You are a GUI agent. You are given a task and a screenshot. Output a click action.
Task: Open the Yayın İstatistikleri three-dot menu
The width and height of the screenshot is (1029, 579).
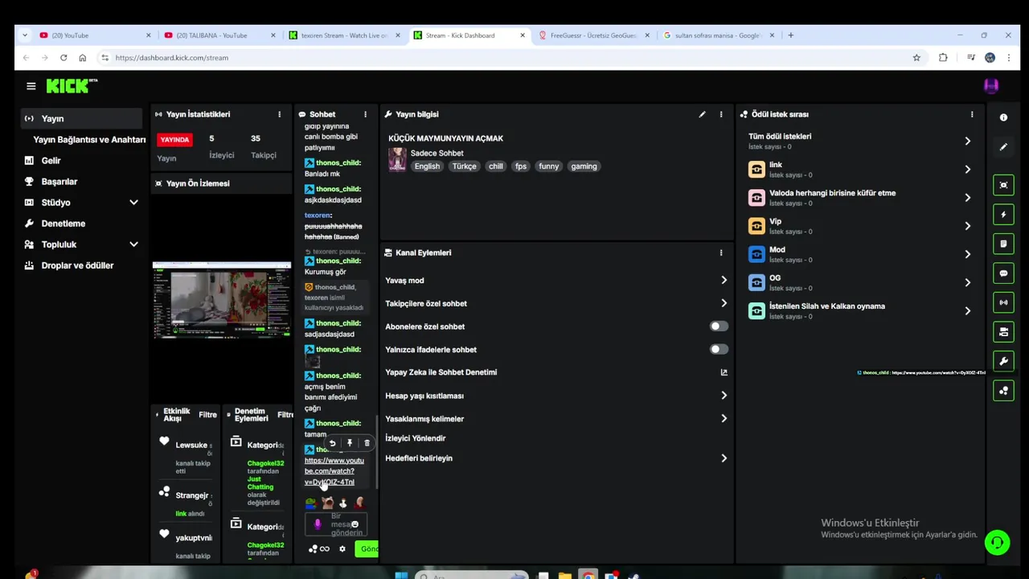coord(279,114)
